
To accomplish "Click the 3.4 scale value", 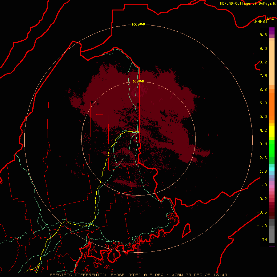I will click(x=263, y=144).
